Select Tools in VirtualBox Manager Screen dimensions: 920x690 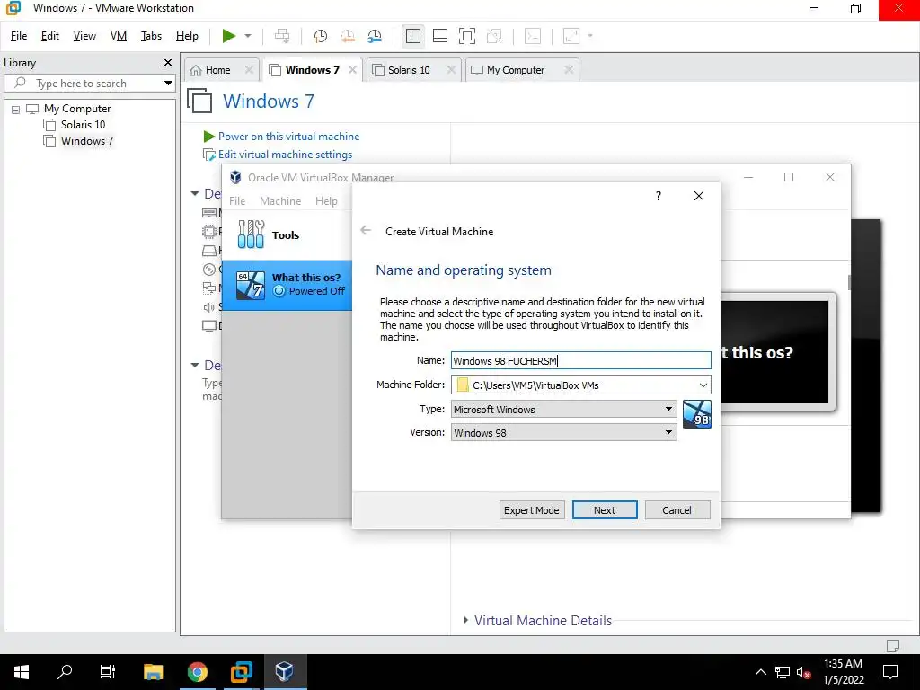point(287,234)
